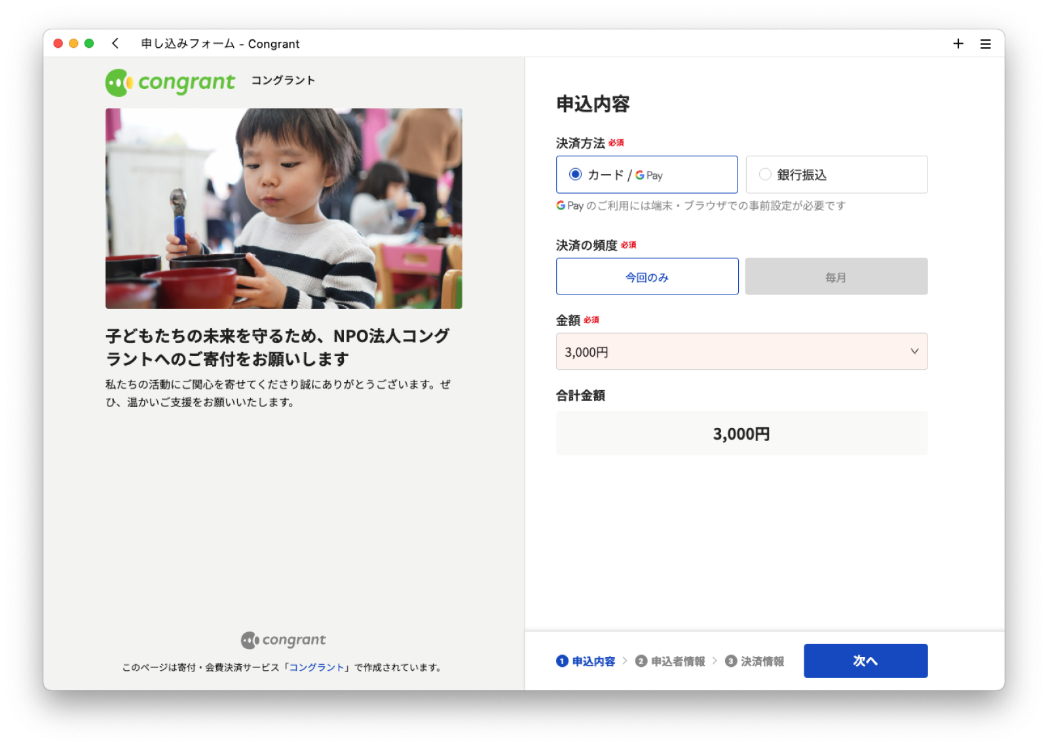Go to step 2 申込者情報
The width and height of the screenshot is (1048, 748).
[670, 662]
